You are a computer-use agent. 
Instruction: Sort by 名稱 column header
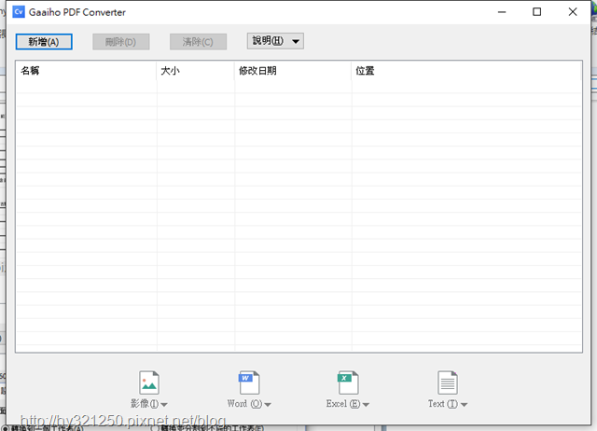(86, 71)
